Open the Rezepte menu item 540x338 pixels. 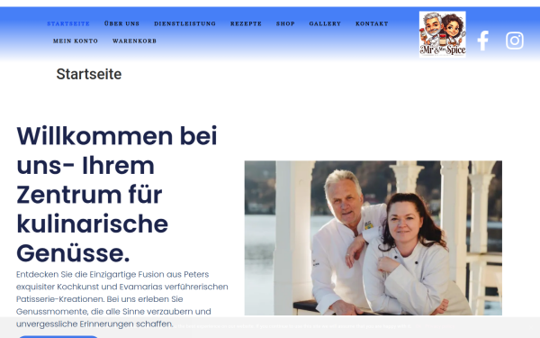click(x=246, y=23)
